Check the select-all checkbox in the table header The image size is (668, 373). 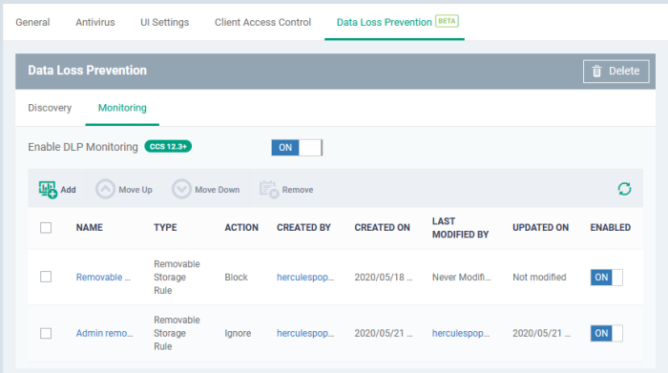[46, 228]
